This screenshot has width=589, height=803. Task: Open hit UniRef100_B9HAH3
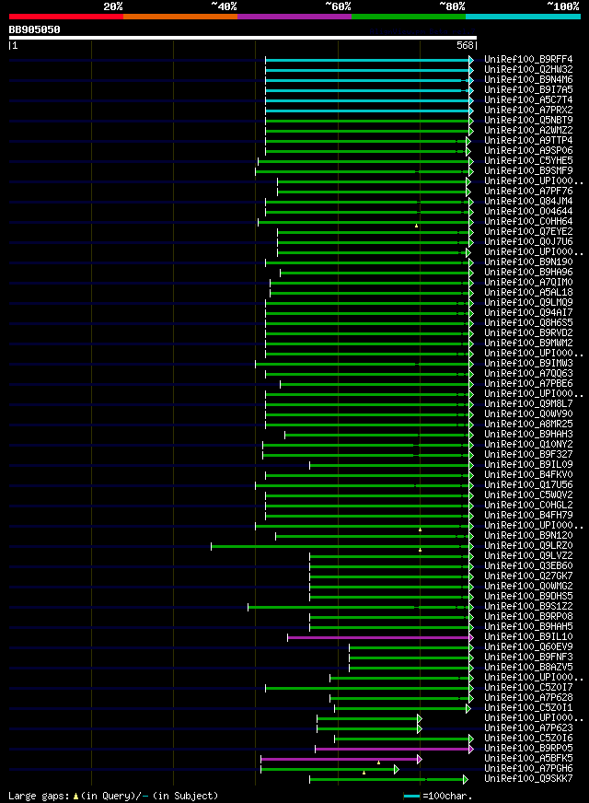pos(528,435)
